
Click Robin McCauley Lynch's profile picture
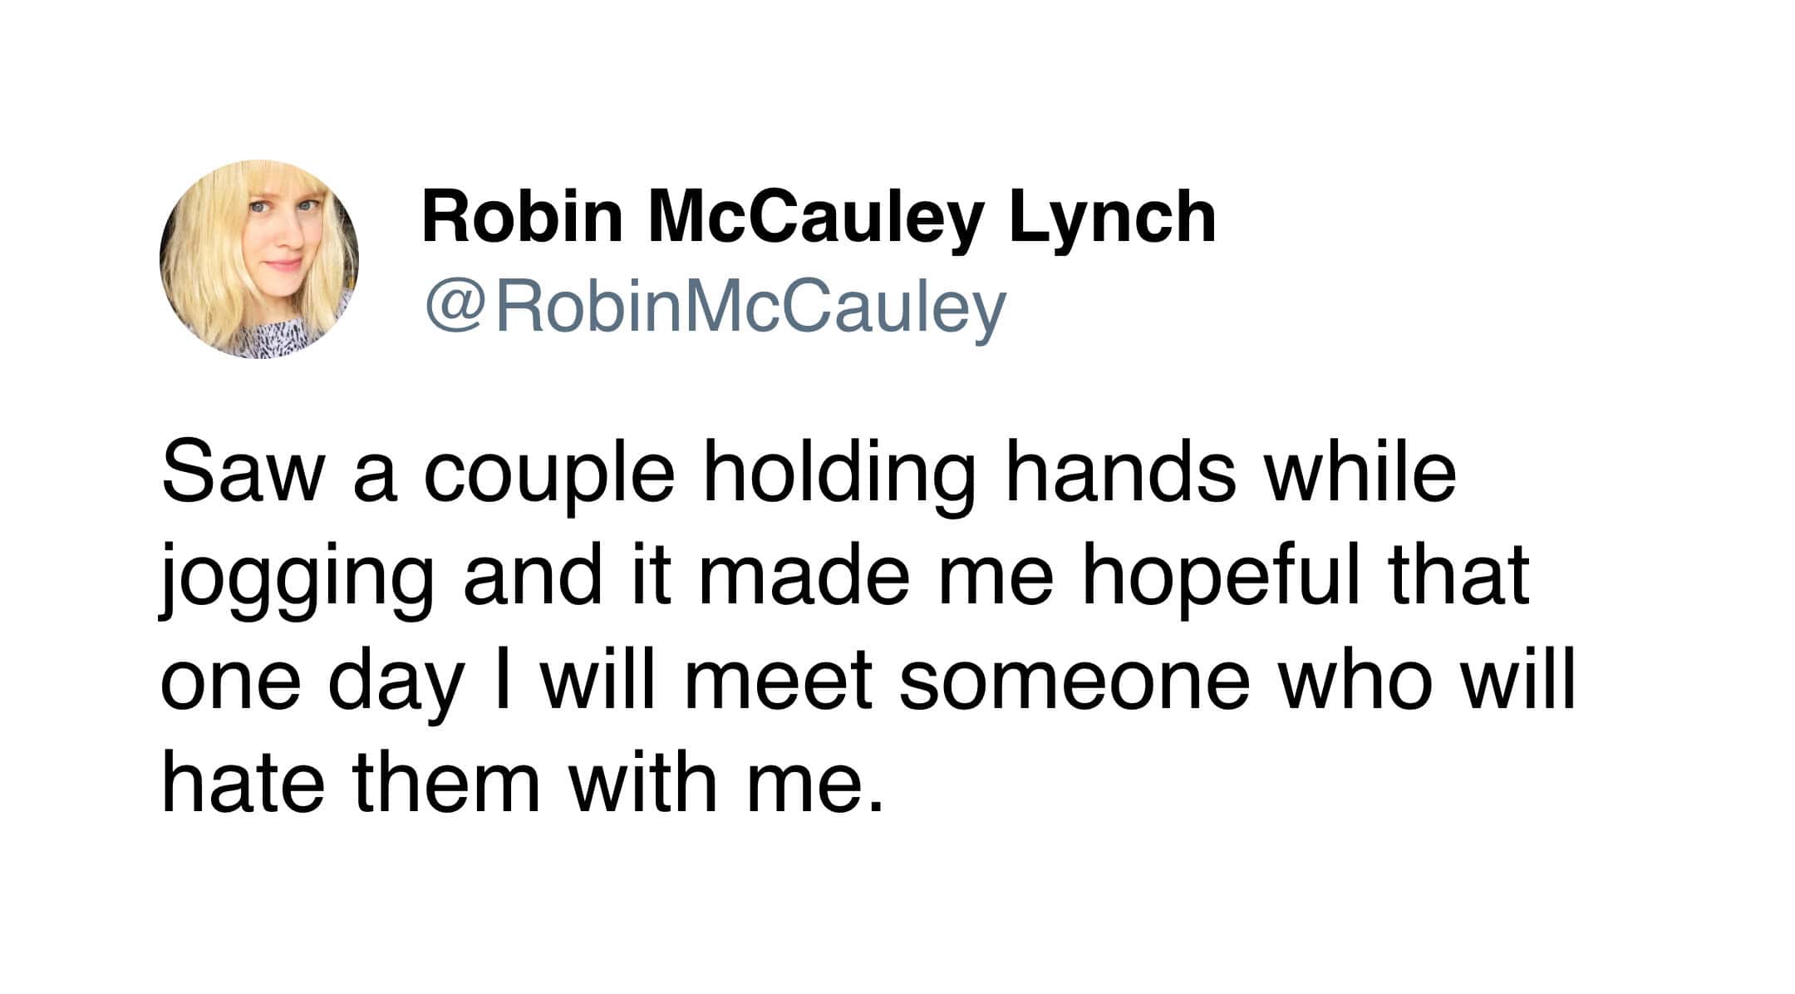coord(258,259)
